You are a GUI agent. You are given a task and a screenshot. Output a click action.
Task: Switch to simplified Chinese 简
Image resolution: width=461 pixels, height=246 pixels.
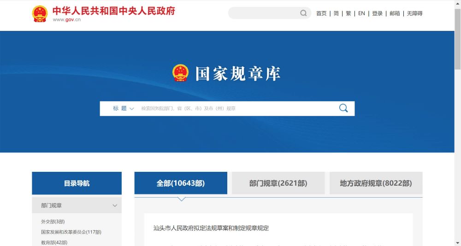coord(336,13)
